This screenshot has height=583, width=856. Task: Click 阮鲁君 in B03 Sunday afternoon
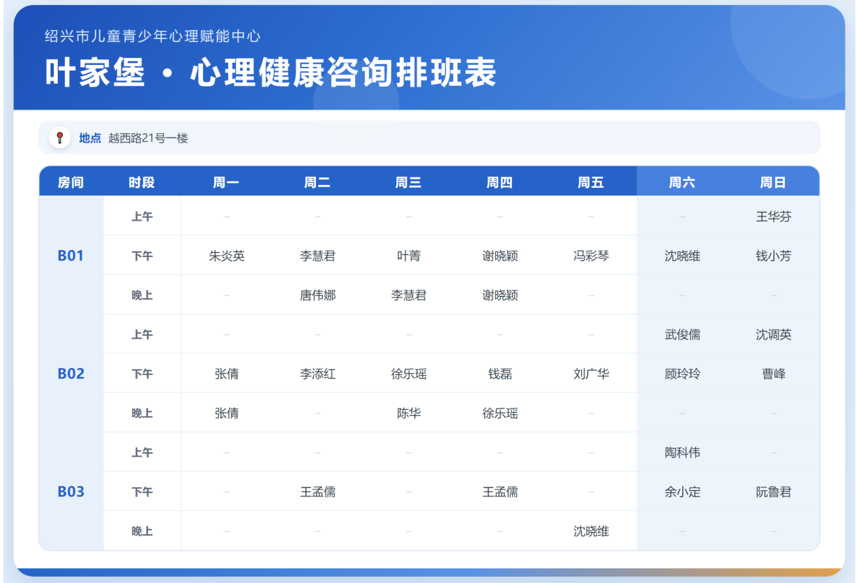click(774, 492)
